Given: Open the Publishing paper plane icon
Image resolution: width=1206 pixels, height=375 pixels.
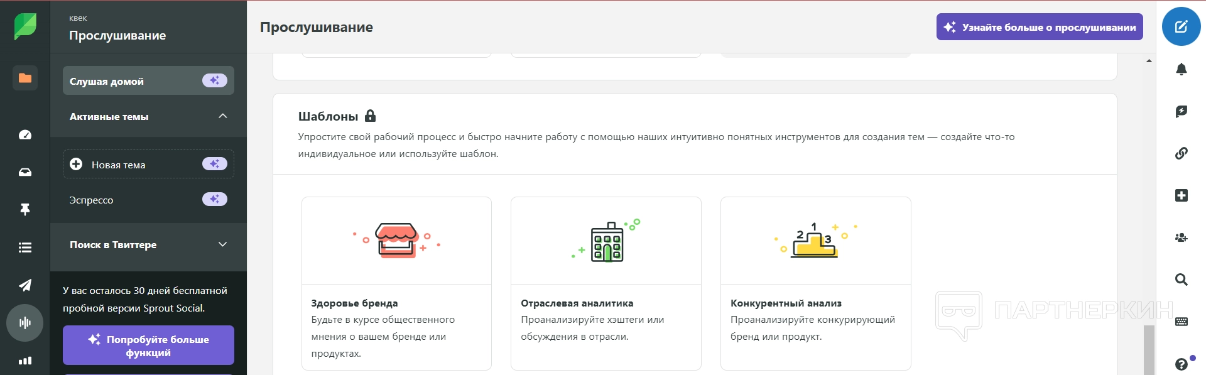Looking at the screenshot, I should 25,285.
